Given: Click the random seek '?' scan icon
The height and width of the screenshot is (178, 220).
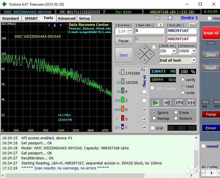Looking at the screenshot, I should click(x=179, y=103).
